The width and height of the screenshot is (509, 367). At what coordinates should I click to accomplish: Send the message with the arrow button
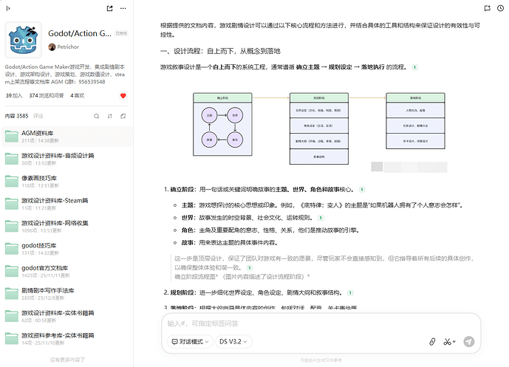468,342
